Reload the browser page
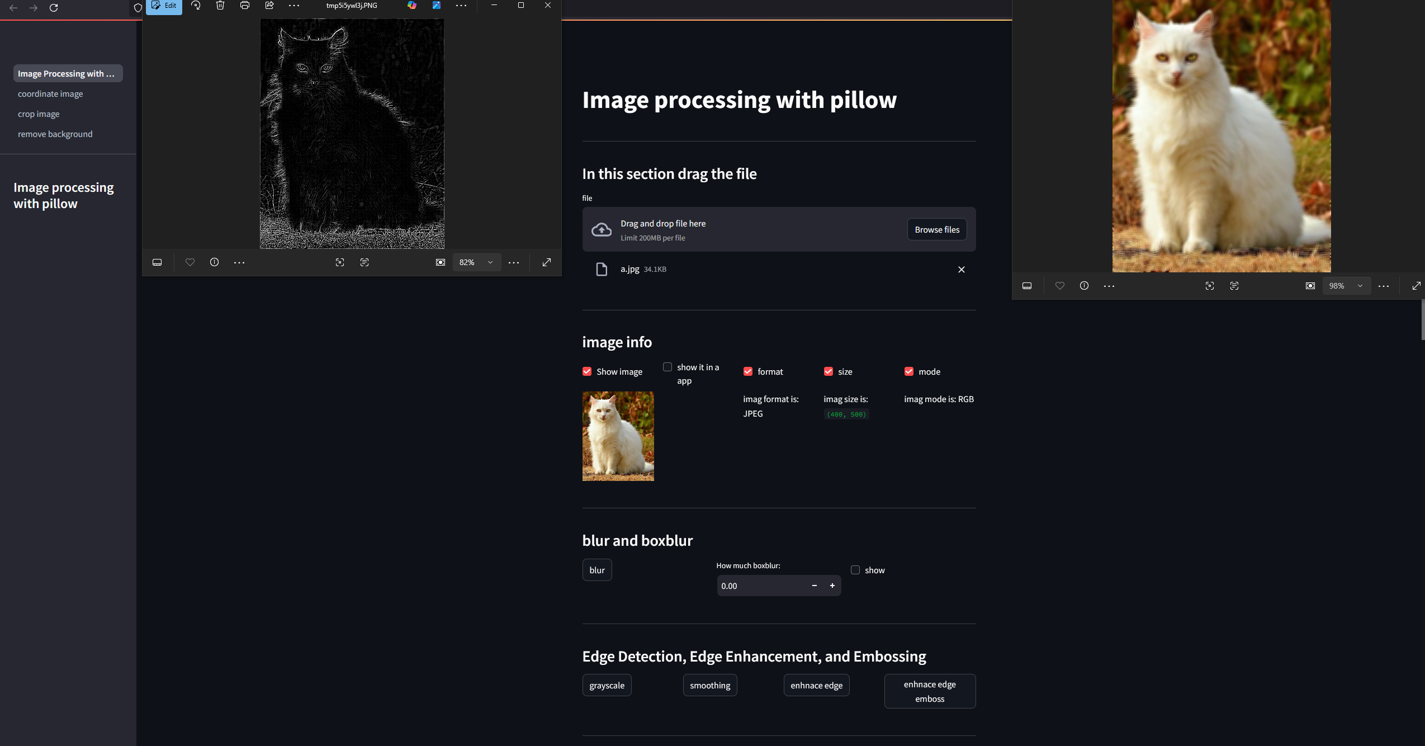 point(54,8)
